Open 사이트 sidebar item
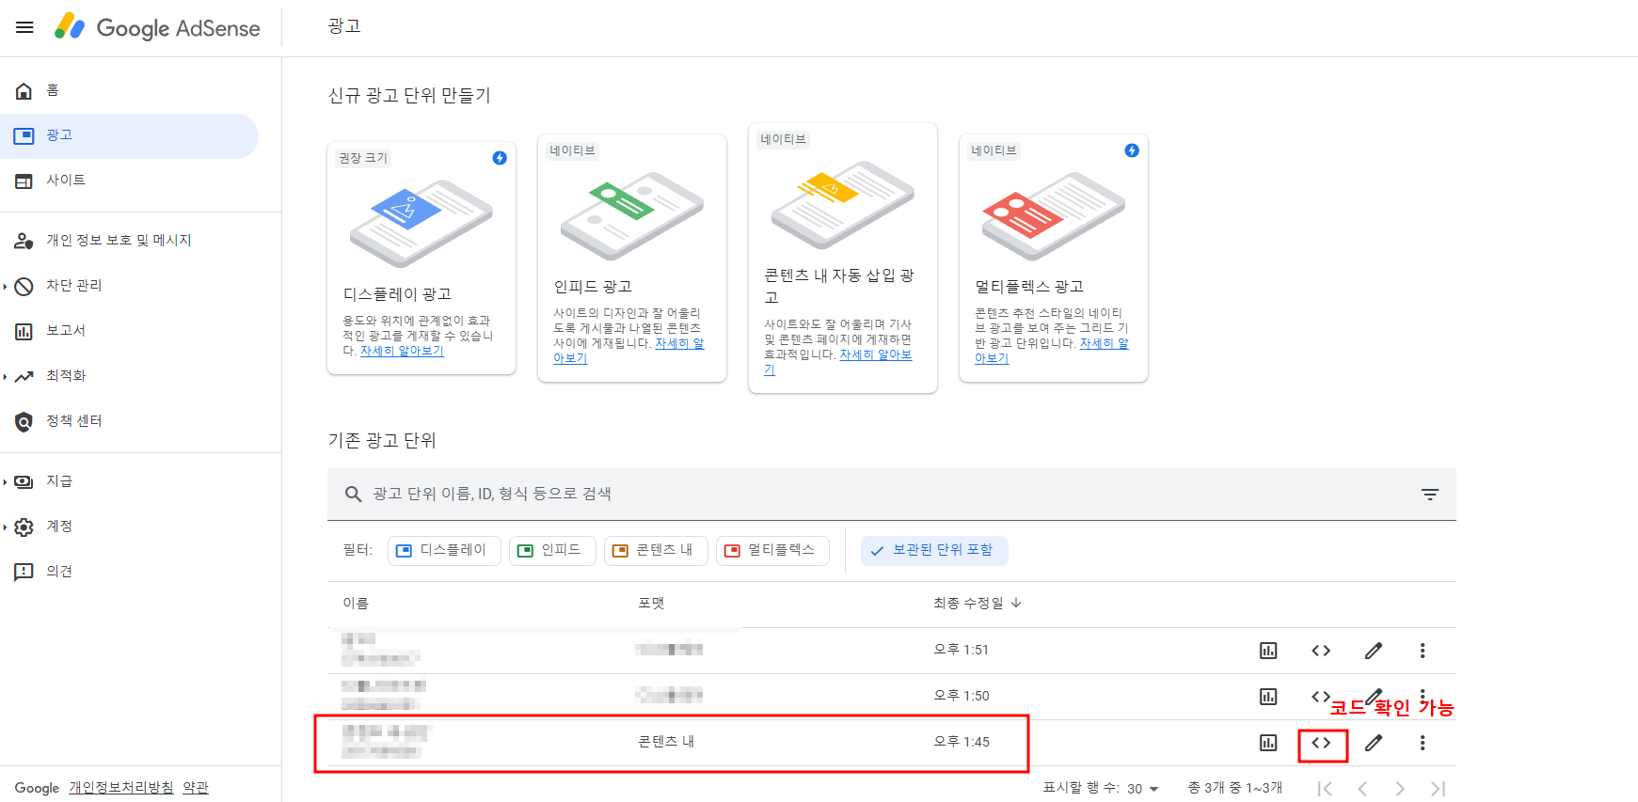This screenshot has width=1638, height=802. point(129,181)
